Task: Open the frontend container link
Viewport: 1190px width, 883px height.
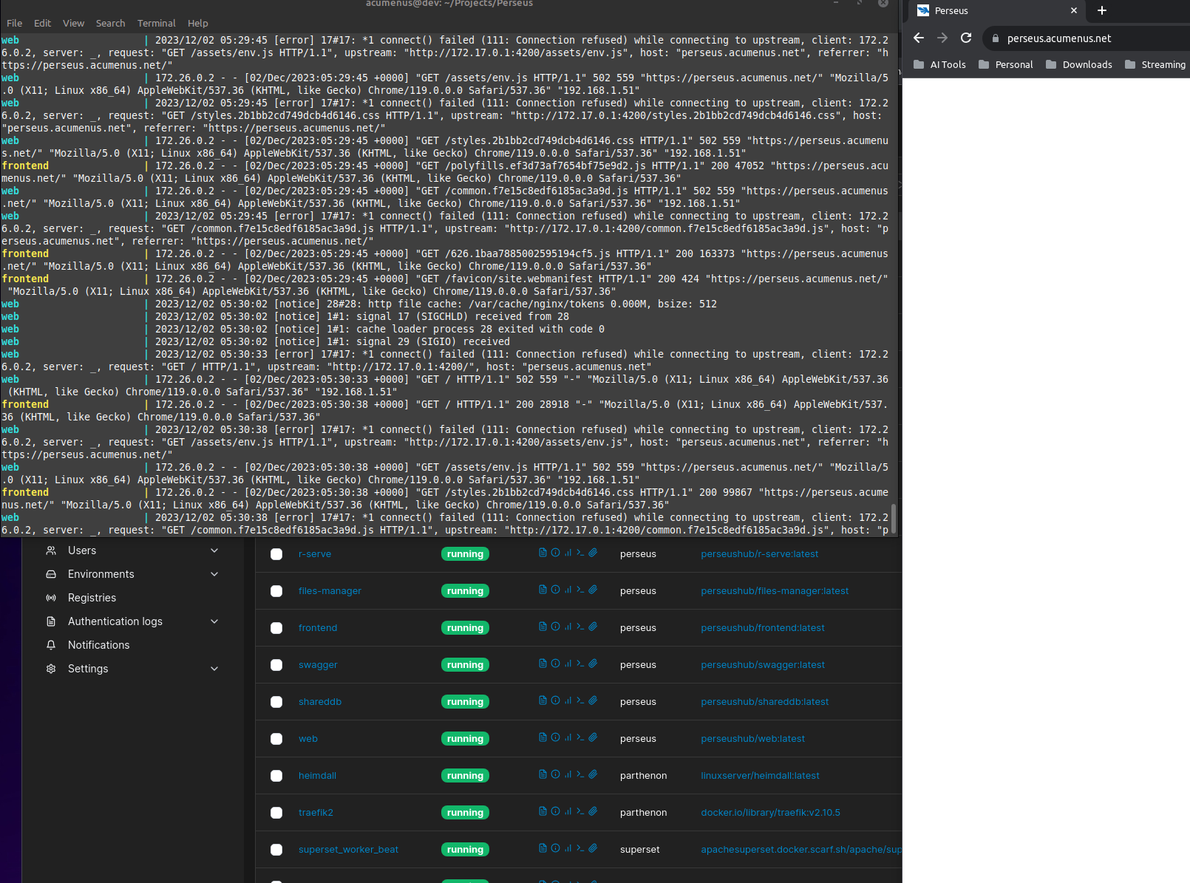Action: point(318,628)
